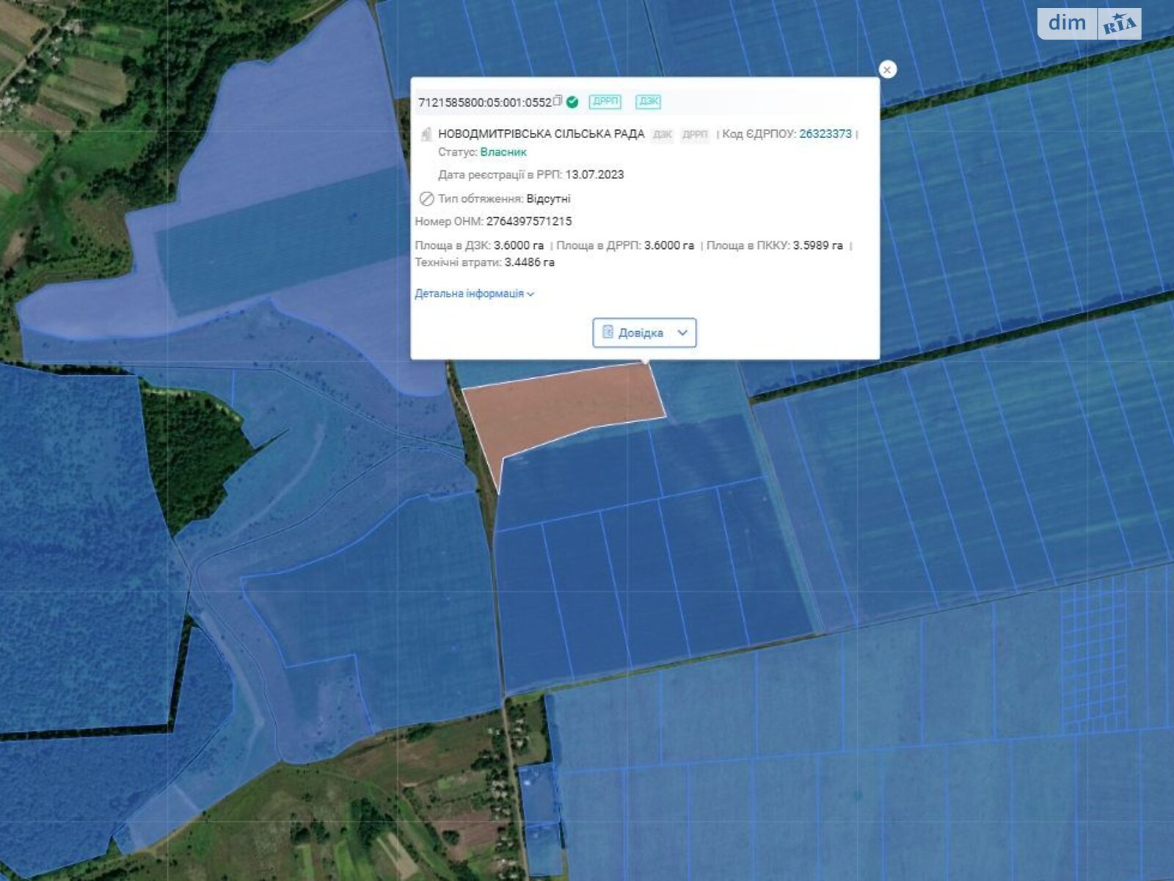The height and width of the screenshot is (881, 1174).
Task: Click the teal ДЗК badge in header
Action: pyautogui.click(x=648, y=101)
